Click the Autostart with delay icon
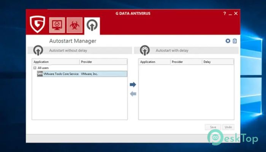 145,50
